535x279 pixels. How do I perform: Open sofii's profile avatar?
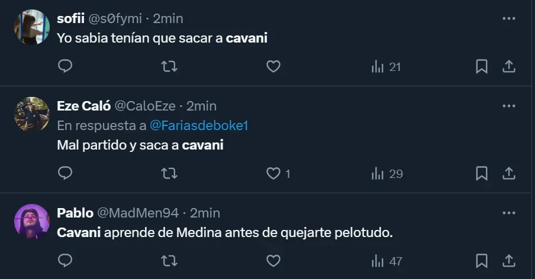[31, 27]
